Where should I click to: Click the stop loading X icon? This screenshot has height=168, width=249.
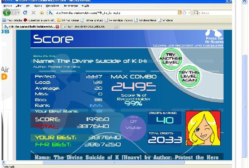click(x=34, y=12)
